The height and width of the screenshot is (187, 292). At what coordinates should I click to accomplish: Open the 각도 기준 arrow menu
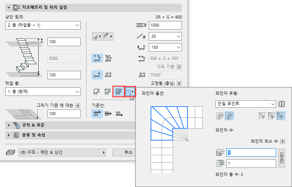[179, 67]
